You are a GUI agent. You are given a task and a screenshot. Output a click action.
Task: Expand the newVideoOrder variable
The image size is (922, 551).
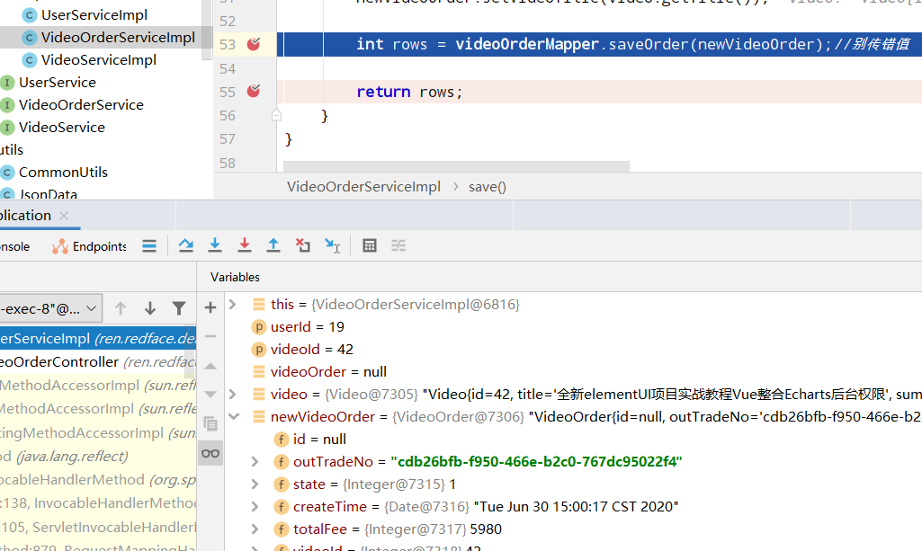233,416
